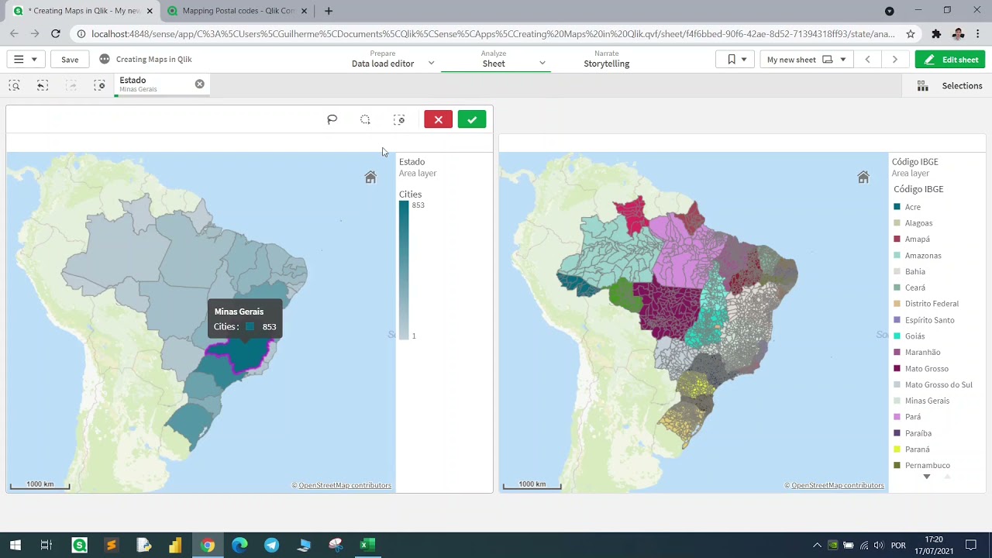
Task: Close the Mapping Postal codes browser tab
Action: (304, 11)
